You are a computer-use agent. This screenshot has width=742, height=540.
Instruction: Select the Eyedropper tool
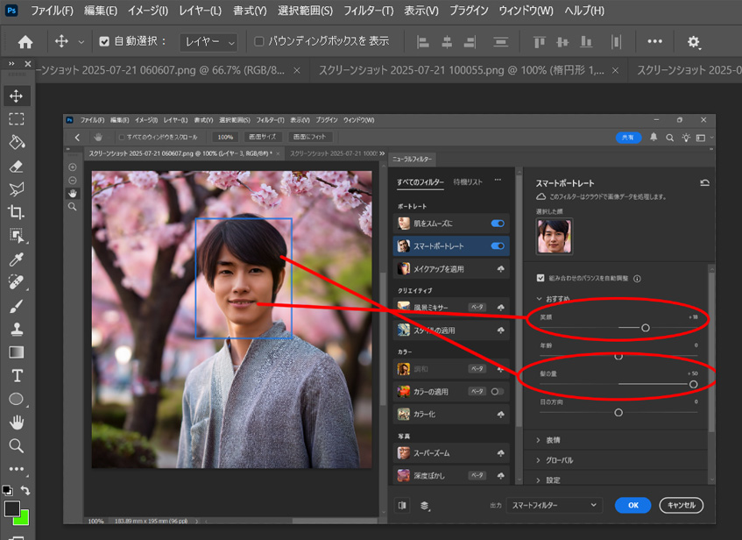tap(17, 259)
